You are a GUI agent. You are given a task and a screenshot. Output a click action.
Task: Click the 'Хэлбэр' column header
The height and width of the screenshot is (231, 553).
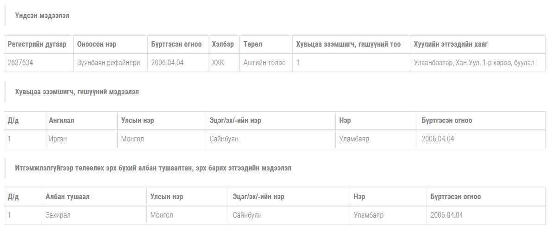click(x=223, y=44)
